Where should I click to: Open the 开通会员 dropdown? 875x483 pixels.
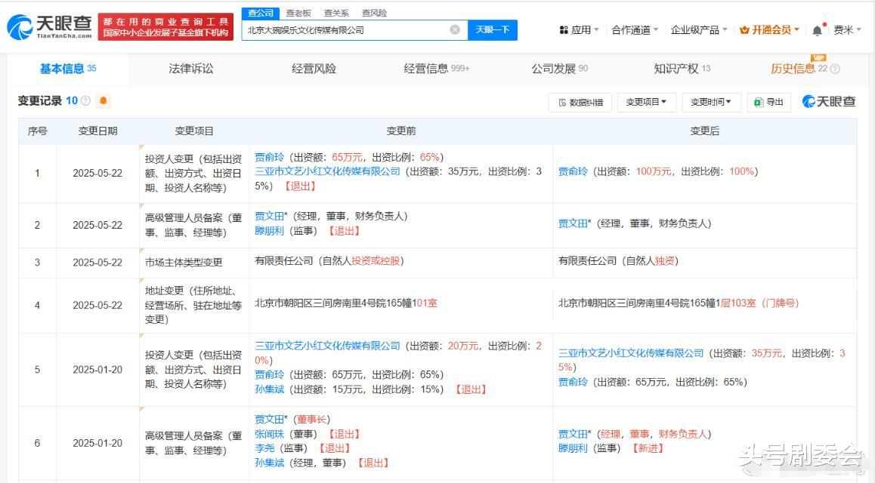(x=769, y=30)
